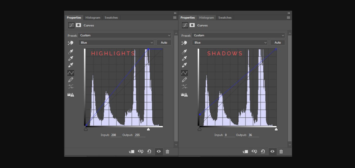Switch to the Swatches tab in the right panel
This screenshot has height=168, width=355.
click(x=225, y=18)
